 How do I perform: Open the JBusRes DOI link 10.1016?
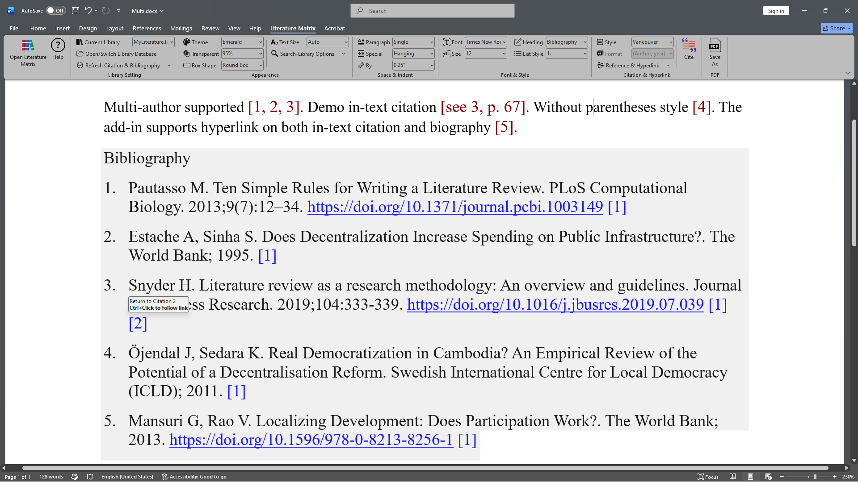(x=555, y=305)
